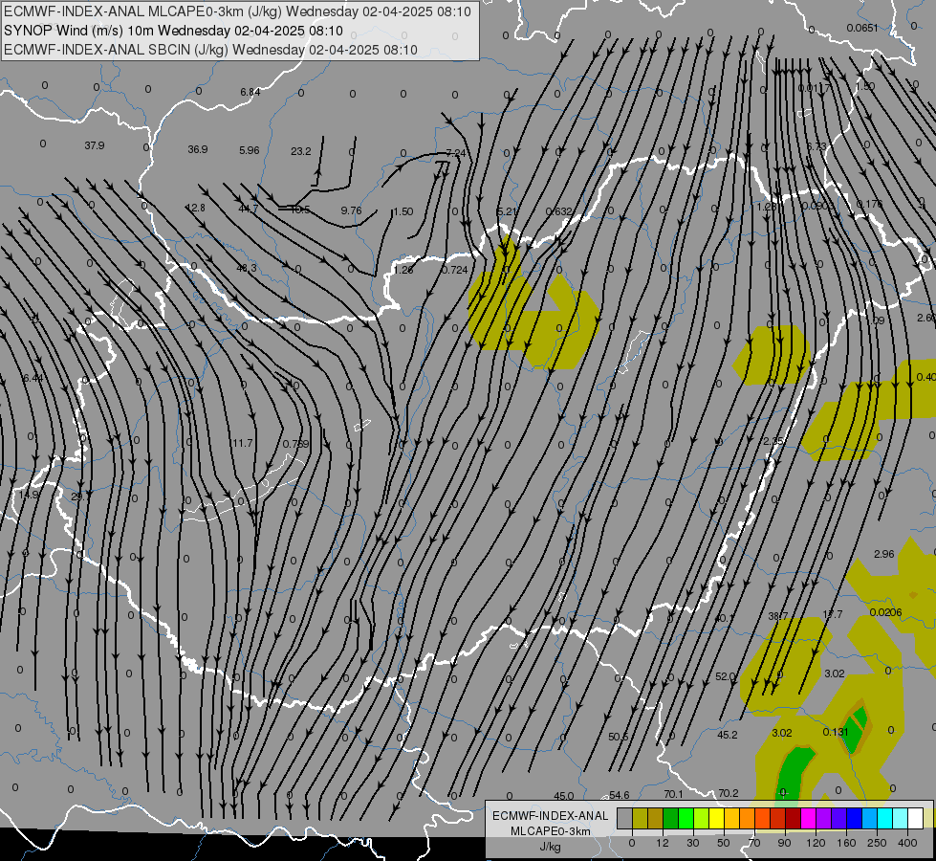
Task: Click the map value 2.35
Action: [x=773, y=441]
